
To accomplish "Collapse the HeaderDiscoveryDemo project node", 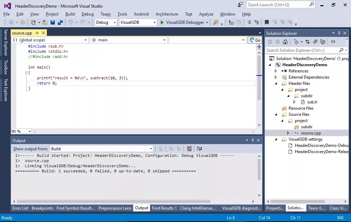I will pos(270,65).
